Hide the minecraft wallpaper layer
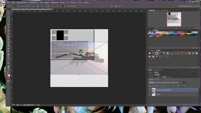The height and width of the screenshot is (113, 201). [149, 90]
